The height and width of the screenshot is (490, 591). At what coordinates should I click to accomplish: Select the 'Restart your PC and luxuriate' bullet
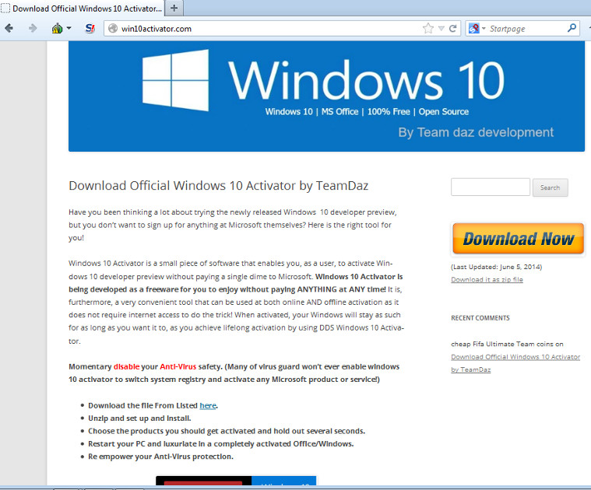221,443
